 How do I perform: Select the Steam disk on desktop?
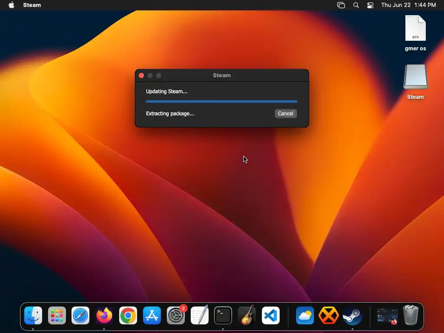(x=415, y=82)
